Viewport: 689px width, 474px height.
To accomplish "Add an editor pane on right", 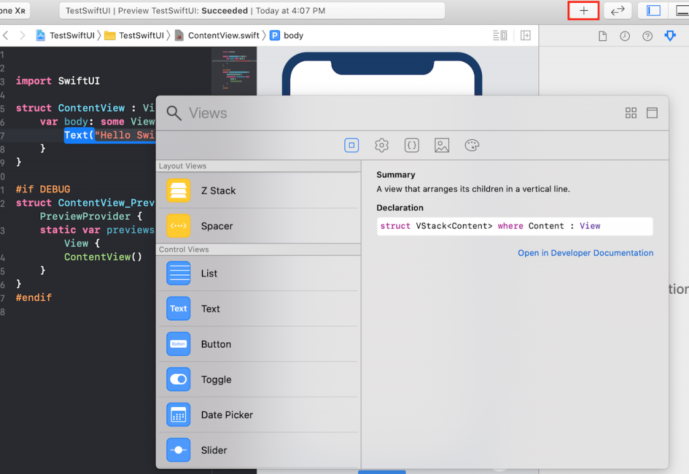I will tap(525, 36).
